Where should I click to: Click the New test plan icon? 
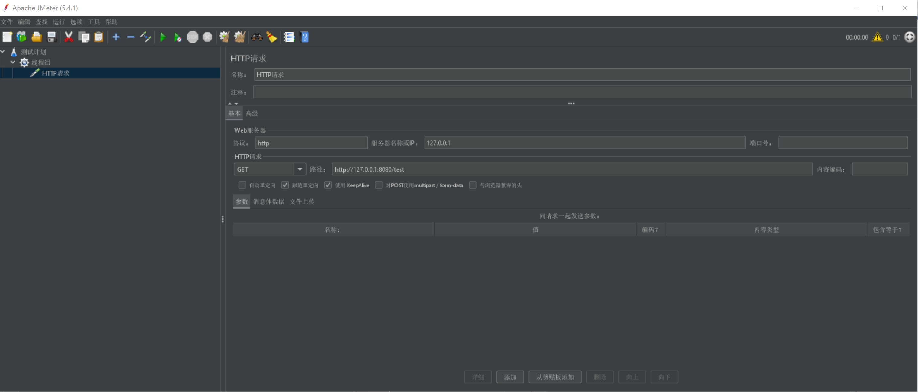pyautogui.click(x=7, y=37)
